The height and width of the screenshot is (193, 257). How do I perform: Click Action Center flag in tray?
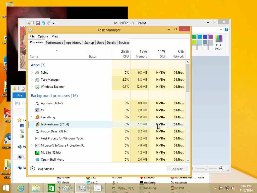(221, 188)
